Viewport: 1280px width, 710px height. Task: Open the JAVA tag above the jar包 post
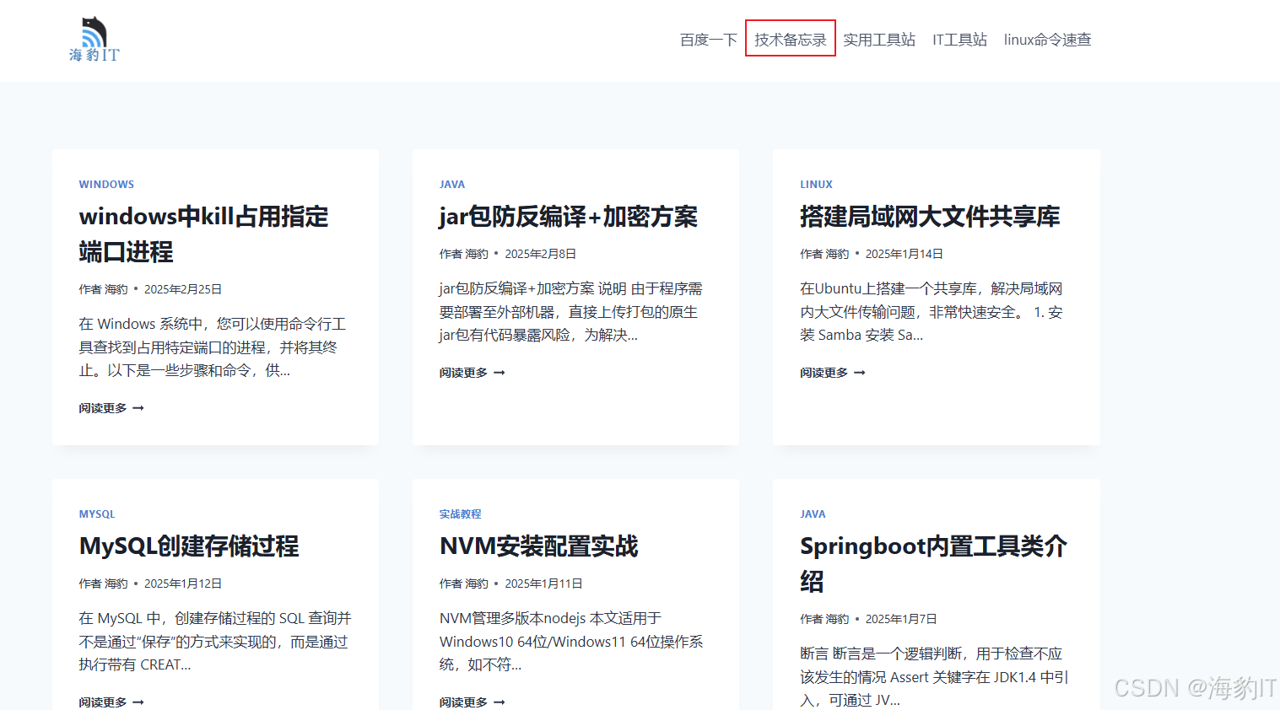(452, 185)
